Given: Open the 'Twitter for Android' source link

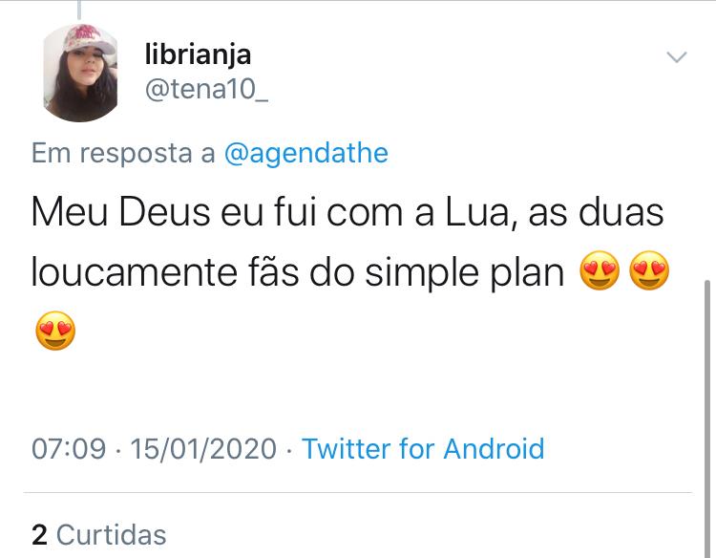Looking at the screenshot, I should (423, 448).
